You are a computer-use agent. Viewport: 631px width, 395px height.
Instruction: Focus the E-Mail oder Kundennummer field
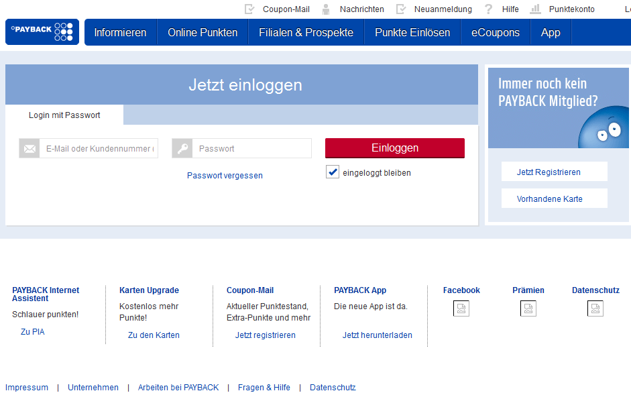tap(99, 149)
